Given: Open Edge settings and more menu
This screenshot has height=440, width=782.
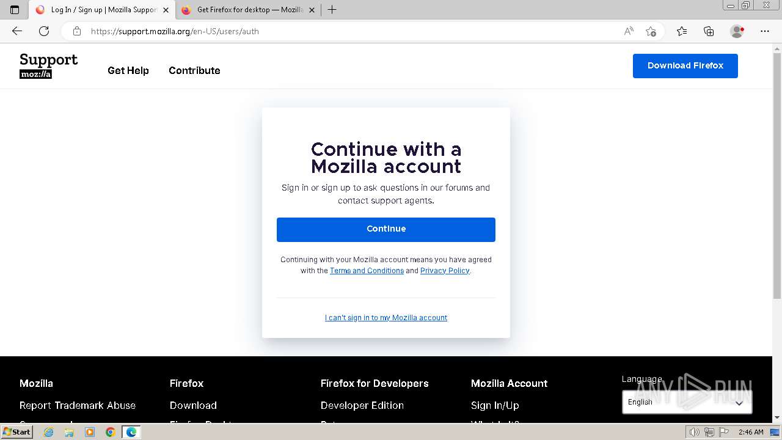Looking at the screenshot, I should [765, 31].
